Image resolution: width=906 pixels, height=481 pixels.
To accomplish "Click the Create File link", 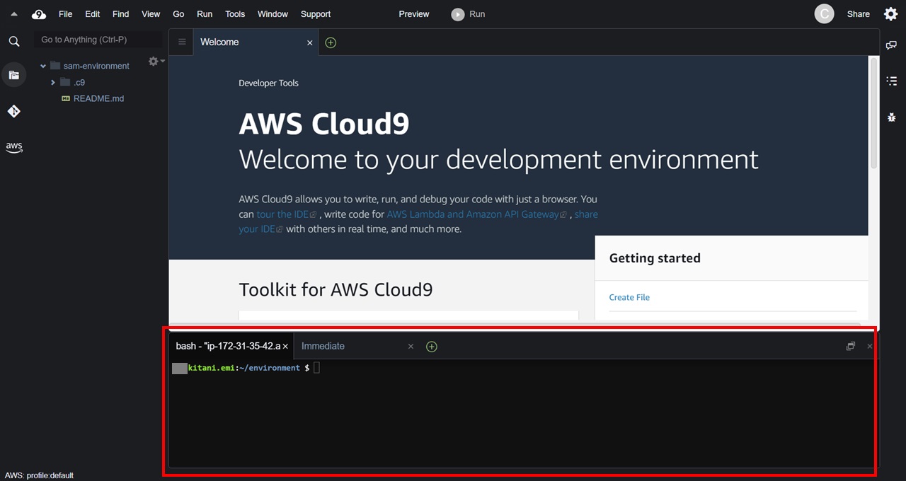I will click(x=629, y=297).
